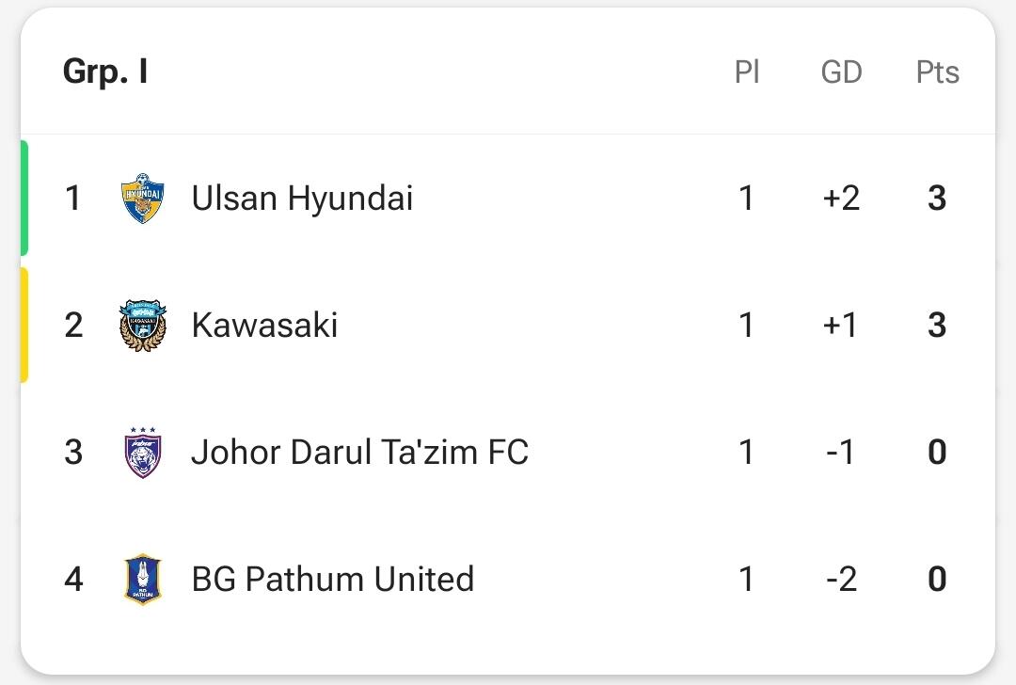The width and height of the screenshot is (1016, 685).
Task: Click the BG Pathum United crest
Action: coord(143,580)
